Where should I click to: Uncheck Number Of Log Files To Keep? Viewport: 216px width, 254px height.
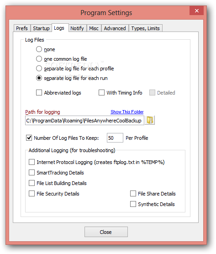(29, 138)
